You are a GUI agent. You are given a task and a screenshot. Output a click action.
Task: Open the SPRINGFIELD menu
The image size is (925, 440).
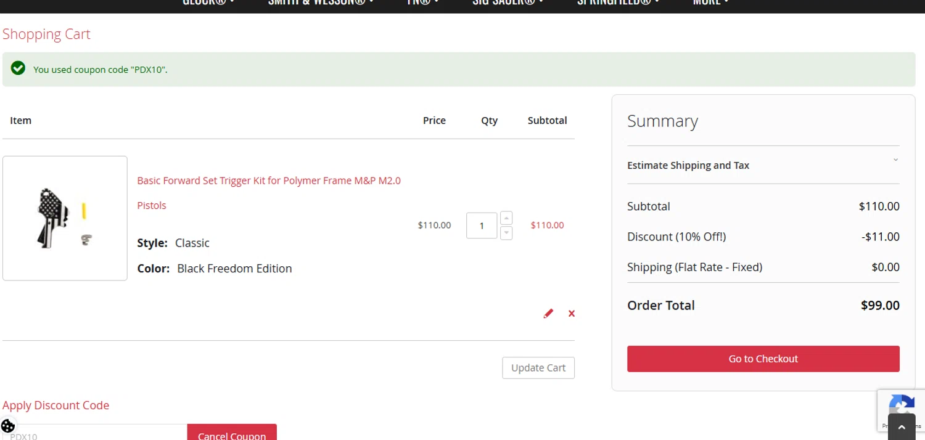click(x=618, y=2)
